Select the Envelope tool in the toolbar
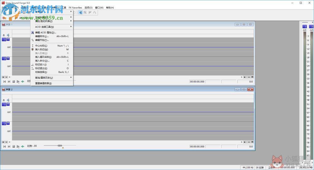The width and height of the screenshot is (314, 170). pyautogui.click(x=95, y=13)
